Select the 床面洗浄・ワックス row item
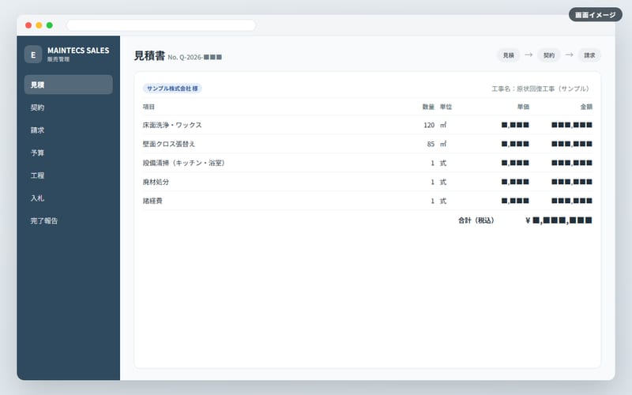Screen dimensions: 632x395 point(172,125)
